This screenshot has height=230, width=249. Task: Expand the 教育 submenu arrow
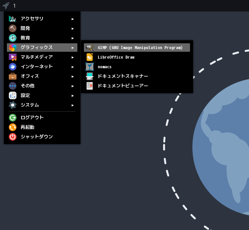tap(72, 38)
